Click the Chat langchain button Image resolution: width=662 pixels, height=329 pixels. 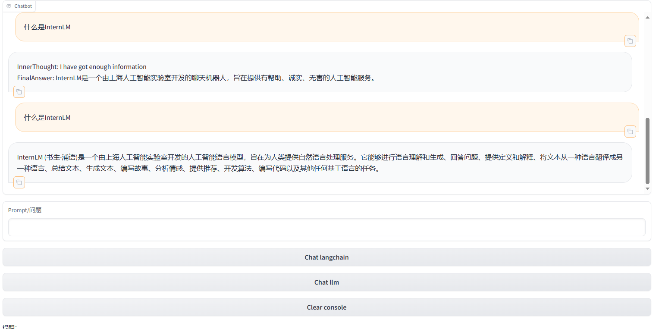tap(326, 257)
